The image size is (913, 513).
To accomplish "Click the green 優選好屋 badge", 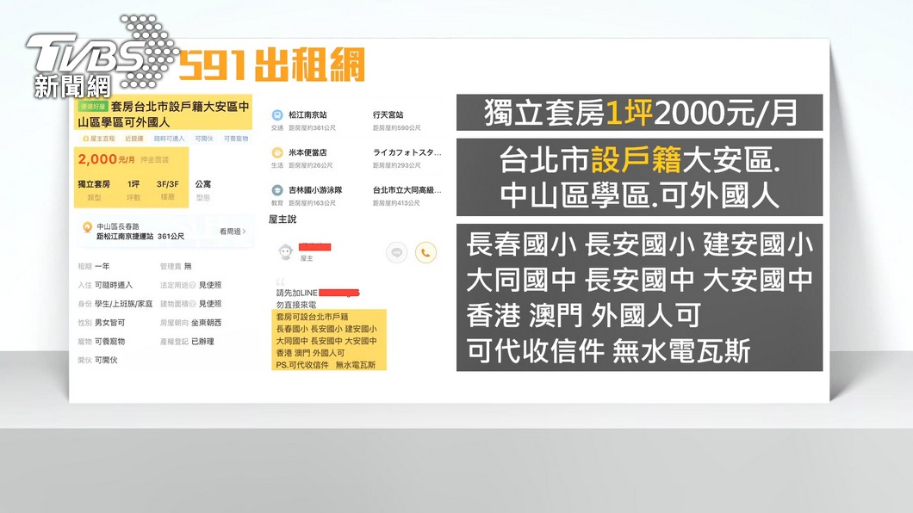I will 93,107.
